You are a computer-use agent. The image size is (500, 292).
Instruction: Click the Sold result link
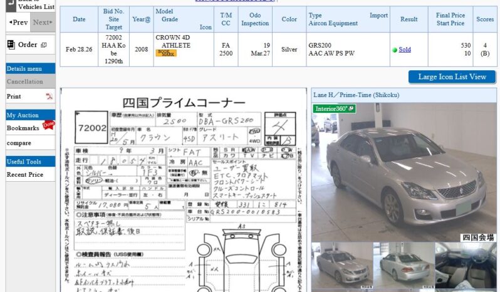(405, 50)
